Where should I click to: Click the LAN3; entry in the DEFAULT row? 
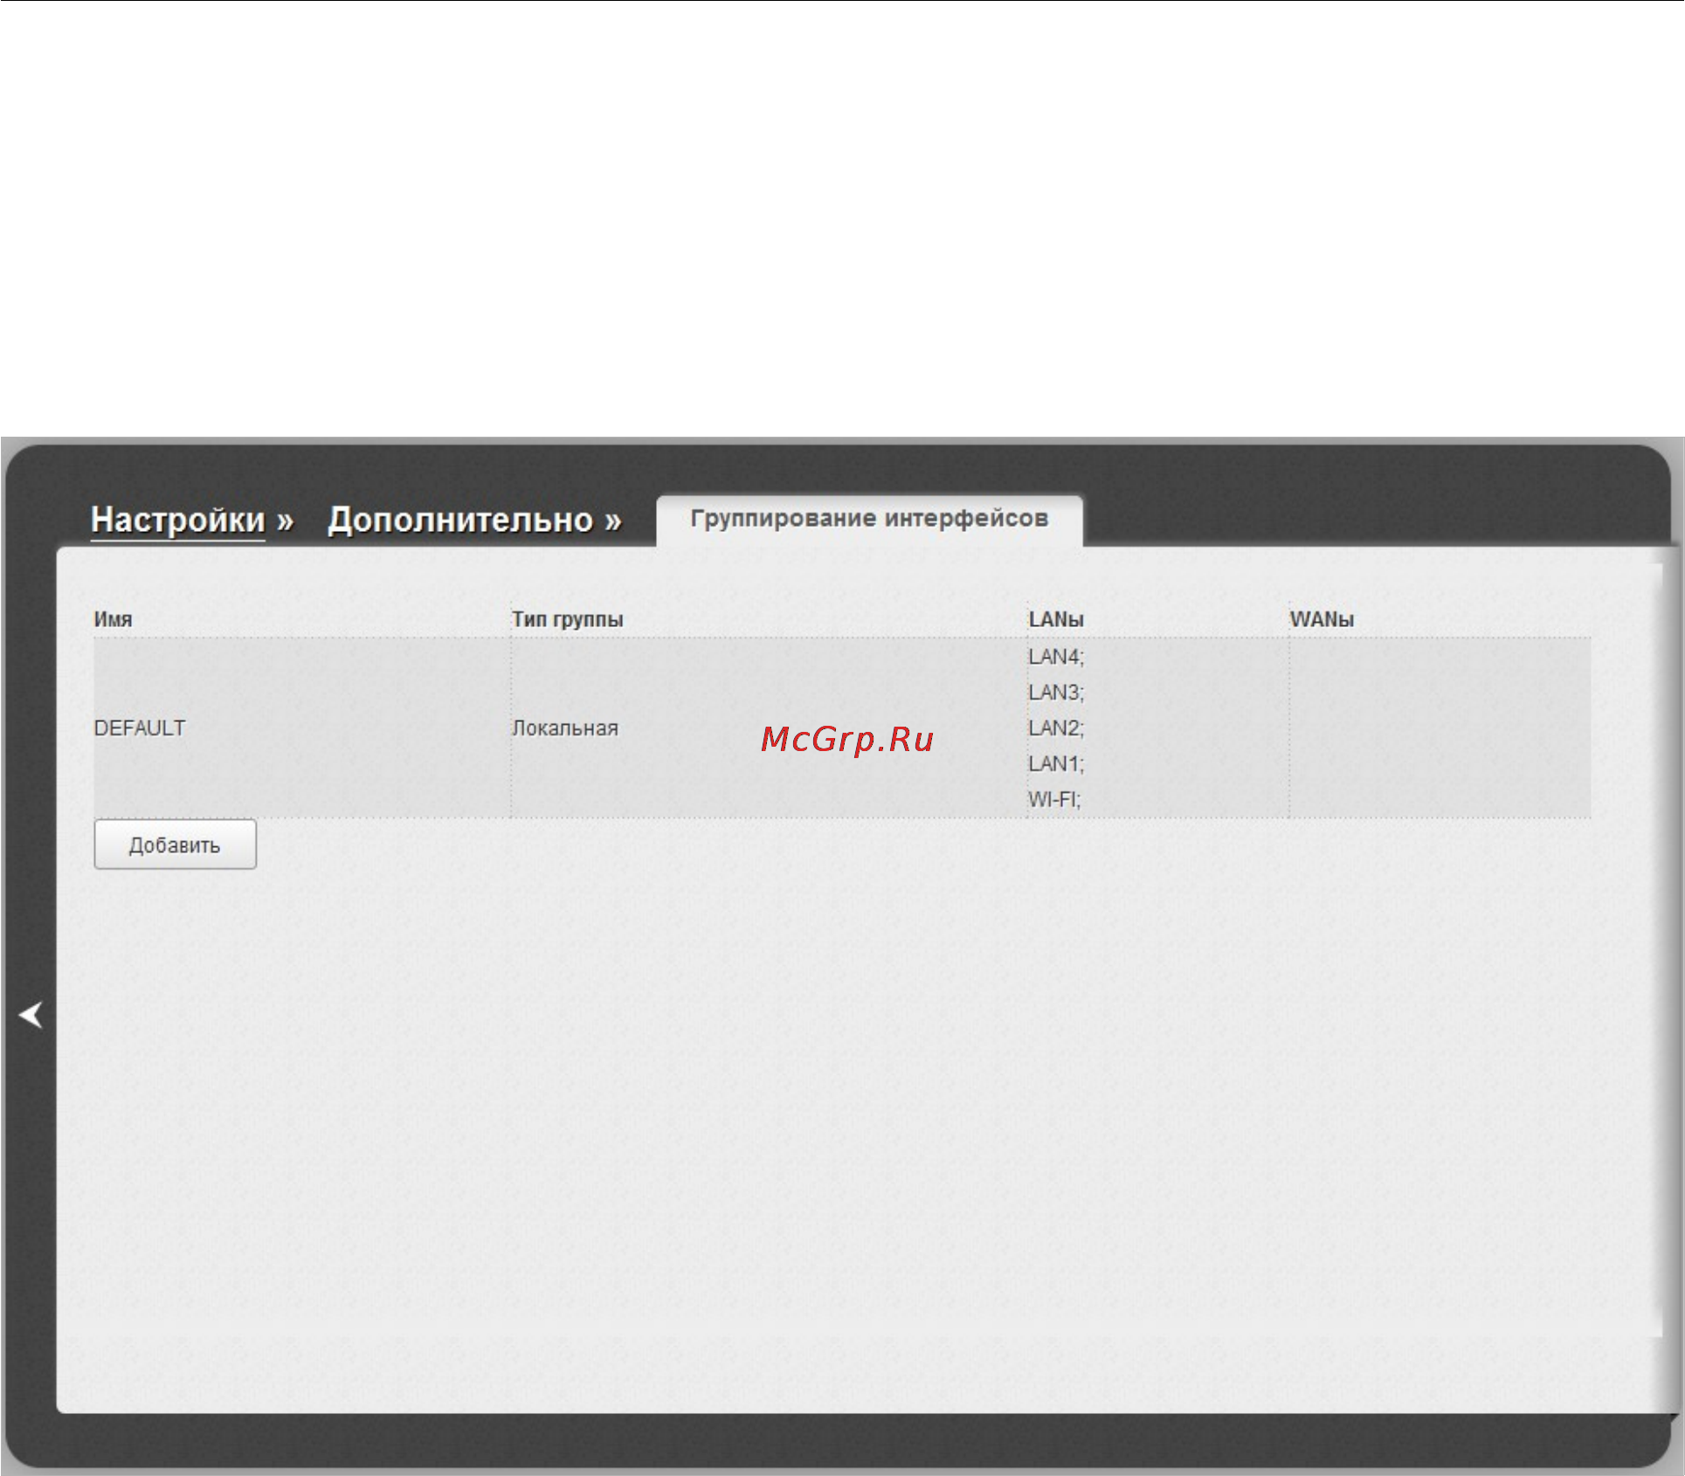pyautogui.click(x=1056, y=693)
